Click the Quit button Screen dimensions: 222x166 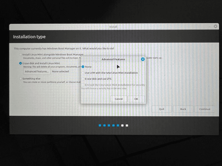(x=162, y=109)
